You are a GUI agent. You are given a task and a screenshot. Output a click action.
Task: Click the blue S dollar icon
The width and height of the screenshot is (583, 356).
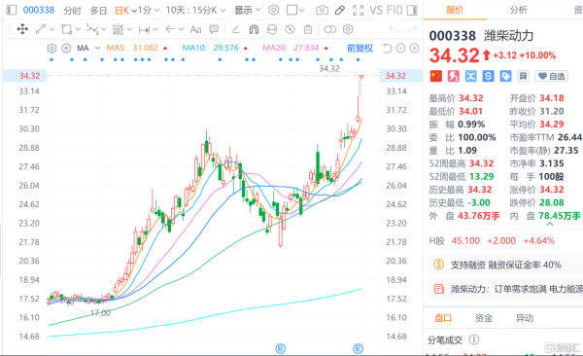click(488, 76)
